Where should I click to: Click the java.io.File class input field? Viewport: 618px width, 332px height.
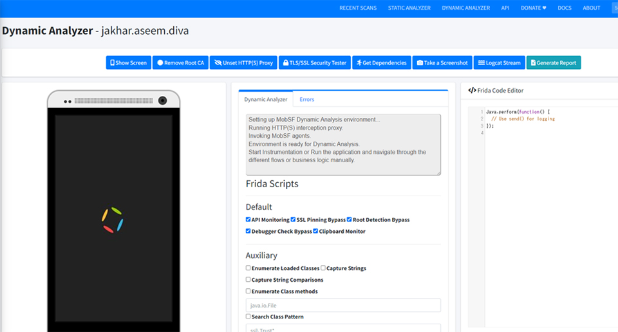point(343,305)
